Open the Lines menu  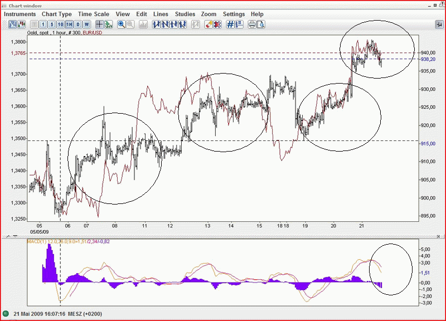[161, 14]
